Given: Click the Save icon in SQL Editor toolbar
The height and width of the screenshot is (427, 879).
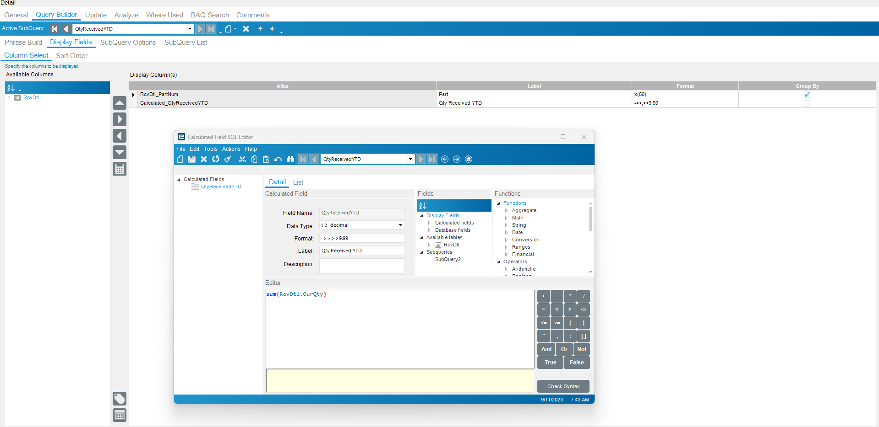Looking at the screenshot, I should [x=192, y=159].
